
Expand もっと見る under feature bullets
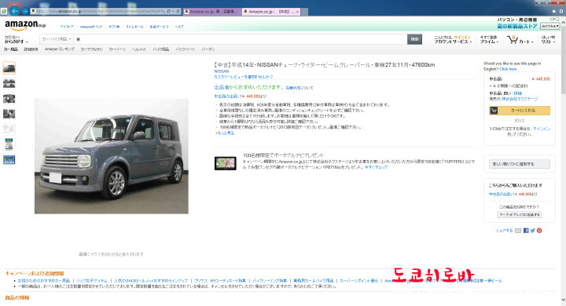[x=226, y=133]
